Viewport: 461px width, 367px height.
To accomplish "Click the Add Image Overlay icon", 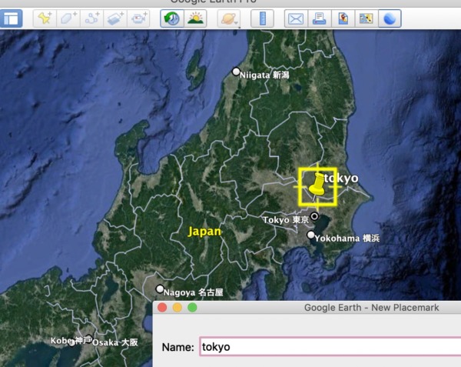I will pos(115,18).
